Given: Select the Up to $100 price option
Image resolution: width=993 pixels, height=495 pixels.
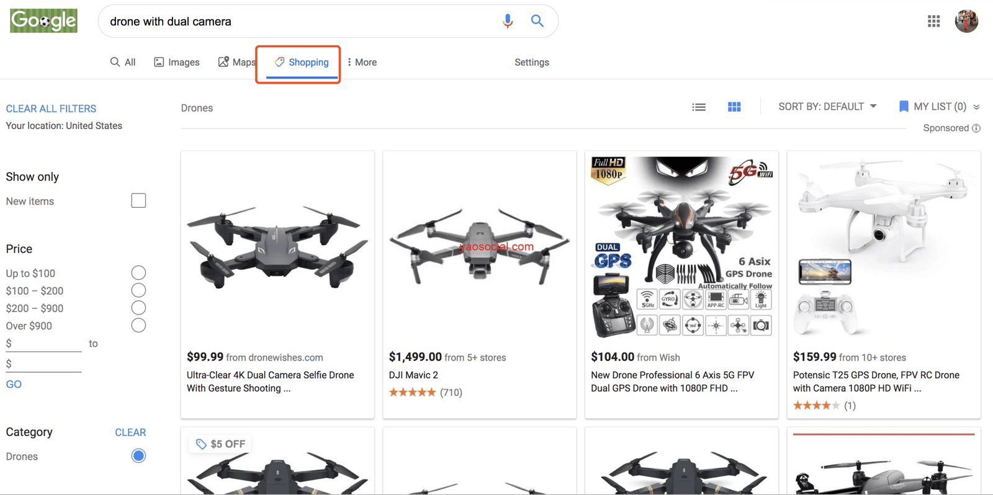Looking at the screenshot, I should [138, 273].
